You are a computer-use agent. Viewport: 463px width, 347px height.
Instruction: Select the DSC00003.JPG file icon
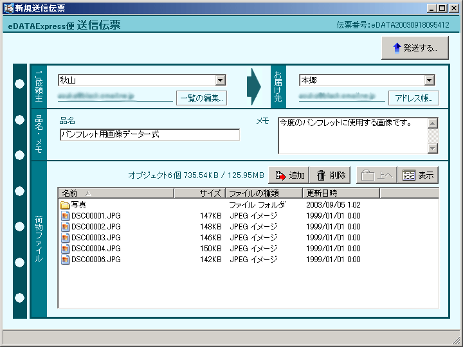click(x=65, y=238)
